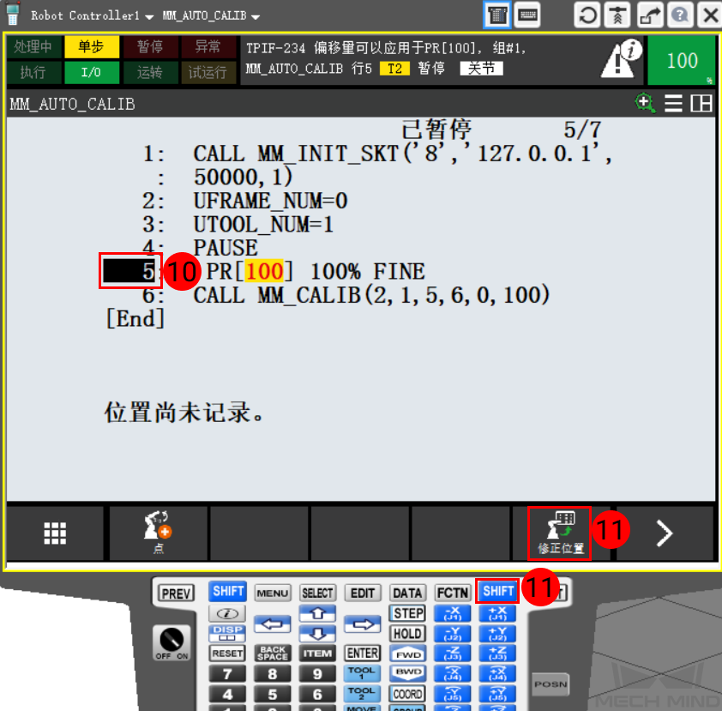Click the MENU key
This screenshot has width=722, height=711.
[x=272, y=594]
